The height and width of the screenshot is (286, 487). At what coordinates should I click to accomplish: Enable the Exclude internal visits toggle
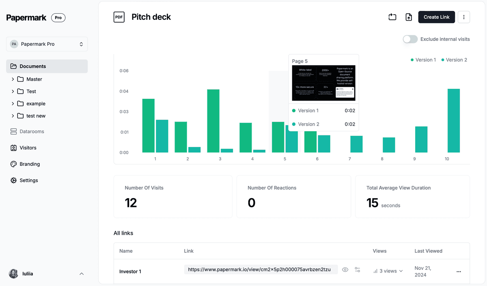click(x=410, y=39)
